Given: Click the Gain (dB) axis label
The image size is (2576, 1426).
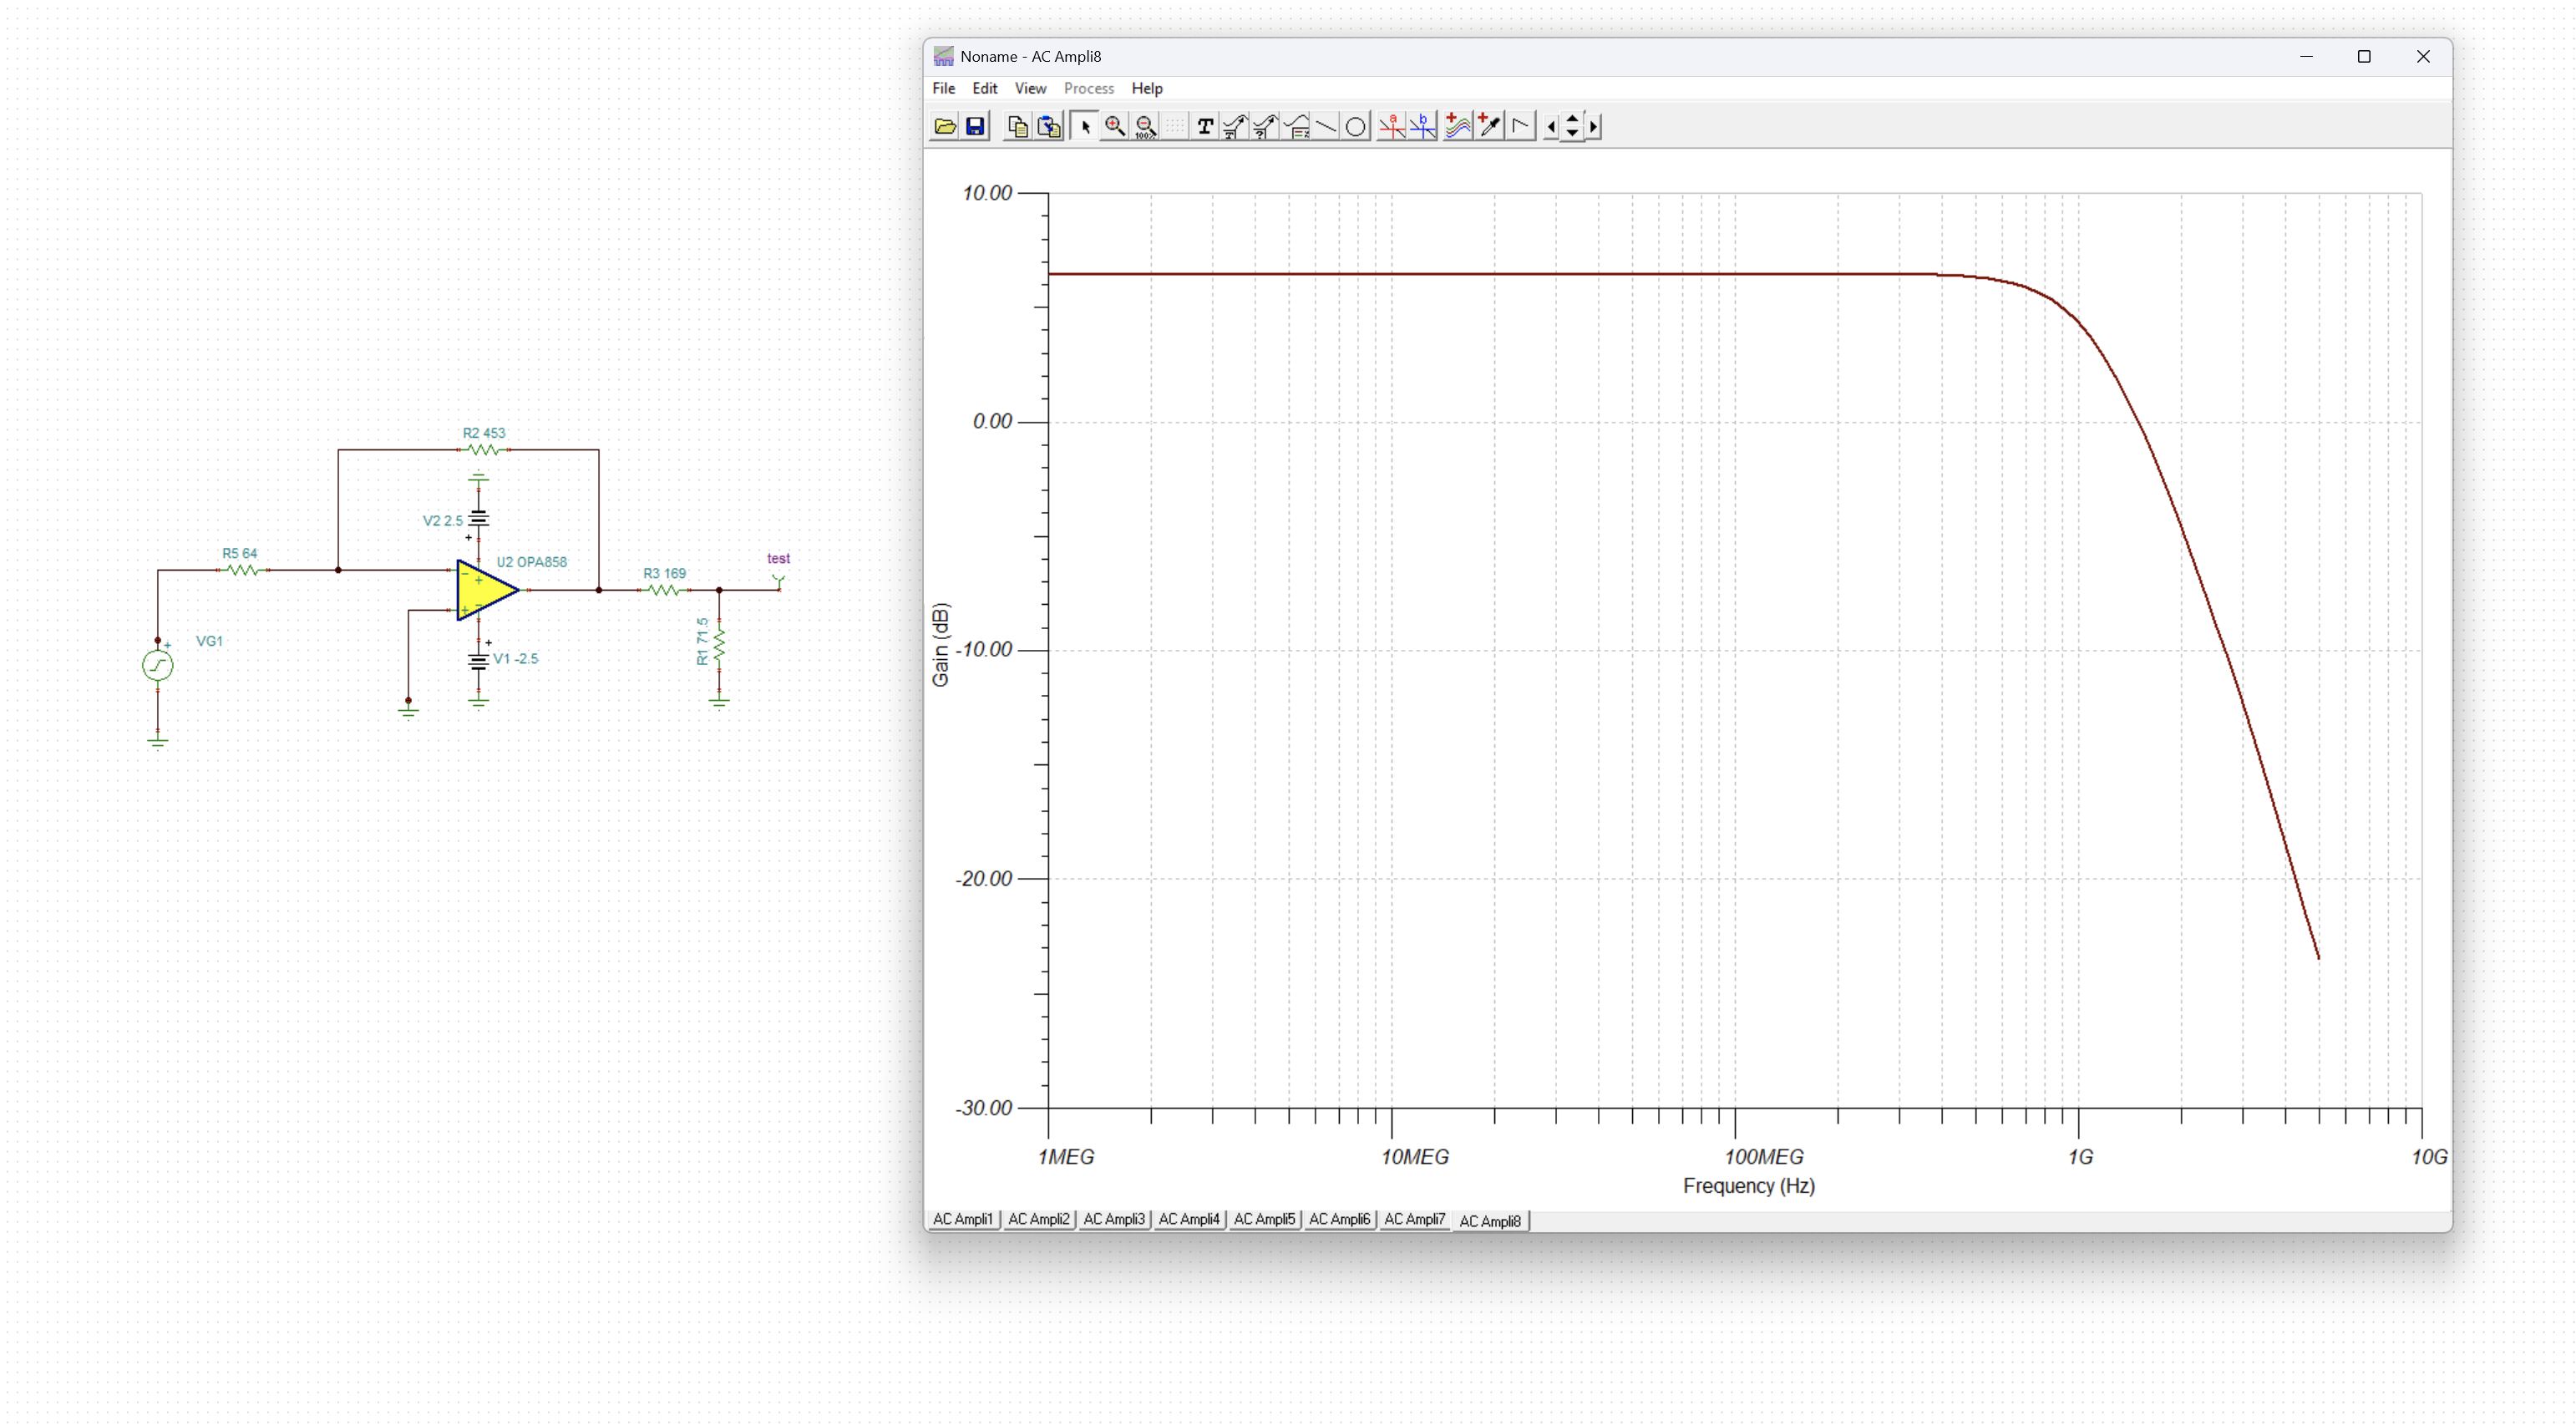Looking at the screenshot, I should click(x=940, y=645).
